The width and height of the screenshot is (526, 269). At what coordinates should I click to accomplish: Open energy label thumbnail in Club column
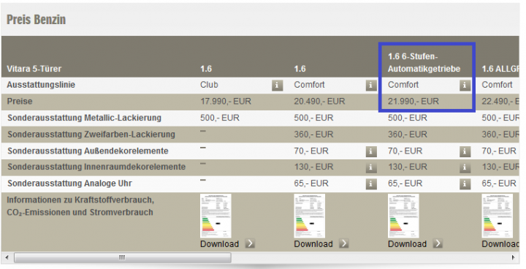coord(216,216)
